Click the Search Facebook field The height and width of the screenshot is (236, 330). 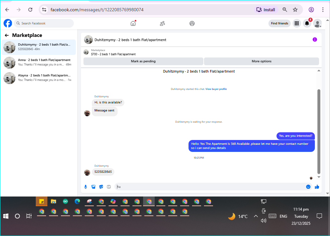[x=44, y=23]
